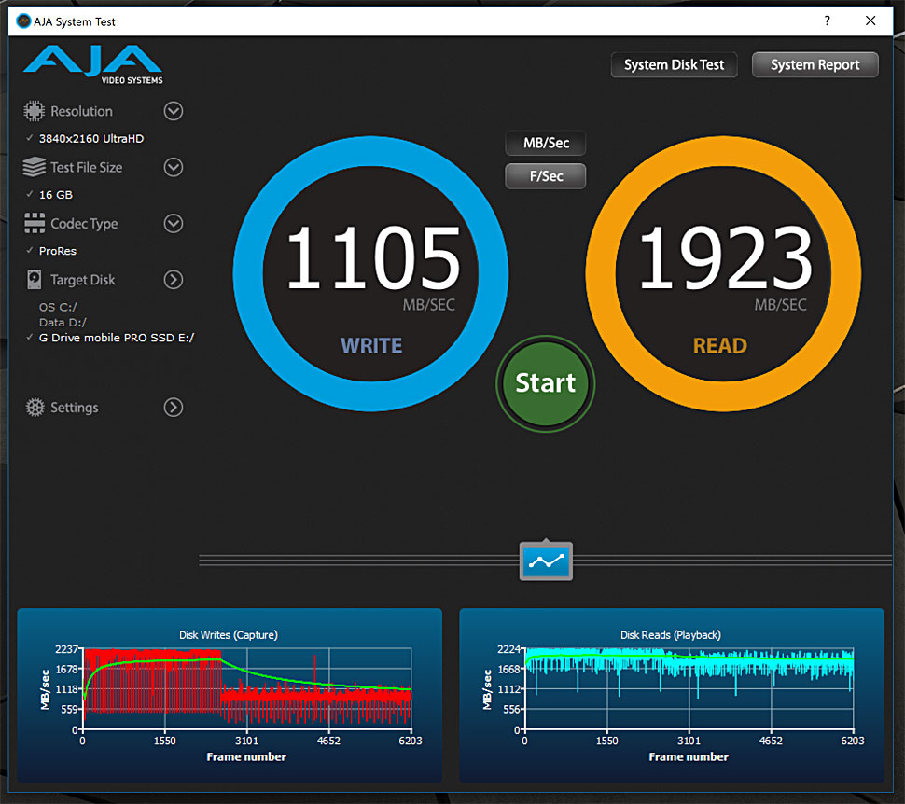
Task: Click the 1105 write speed value
Action: 373,257
